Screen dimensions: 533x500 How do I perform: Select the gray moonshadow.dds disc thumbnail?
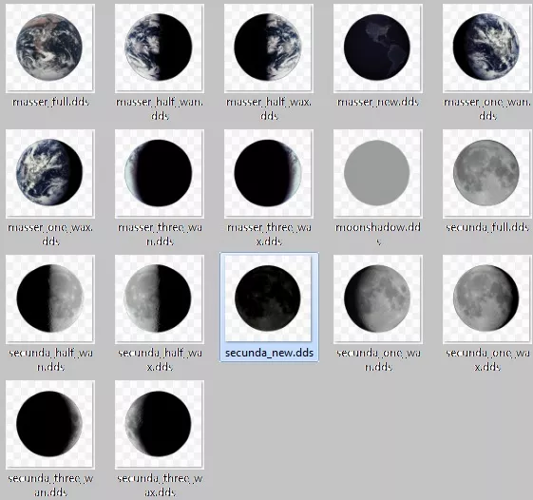coord(378,173)
